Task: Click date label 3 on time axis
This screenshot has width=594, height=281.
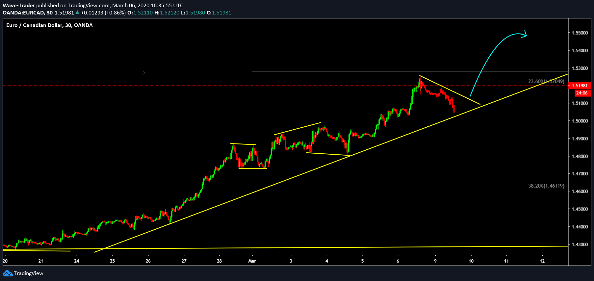Action: (x=291, y=261)
